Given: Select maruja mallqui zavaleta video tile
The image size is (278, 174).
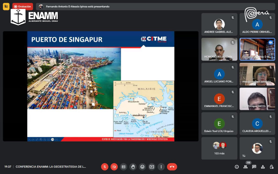Looking at the screenshot, I should tap(257, 74).
